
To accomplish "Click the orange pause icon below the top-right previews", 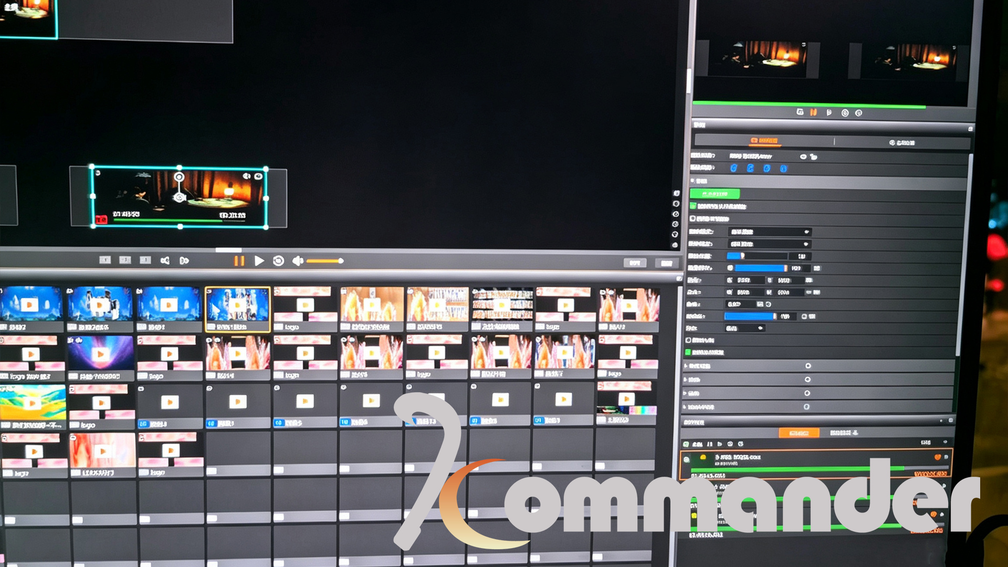I will point(813,112).
